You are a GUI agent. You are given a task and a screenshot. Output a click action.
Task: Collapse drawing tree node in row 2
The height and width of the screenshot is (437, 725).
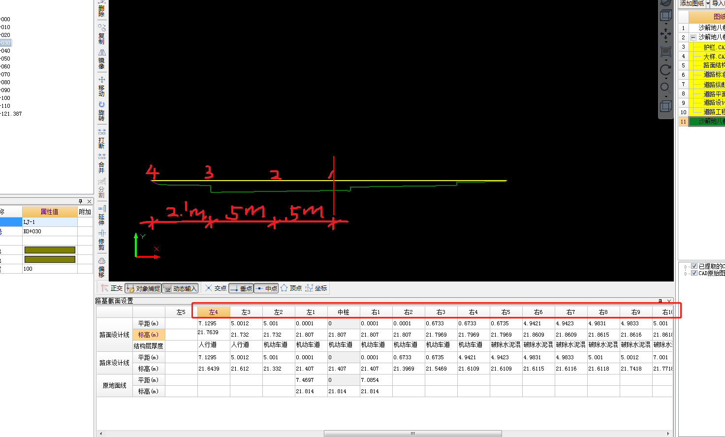[x=693, y=37]
